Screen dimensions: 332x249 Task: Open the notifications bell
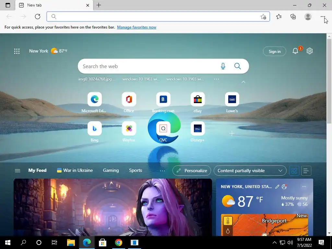295,51
